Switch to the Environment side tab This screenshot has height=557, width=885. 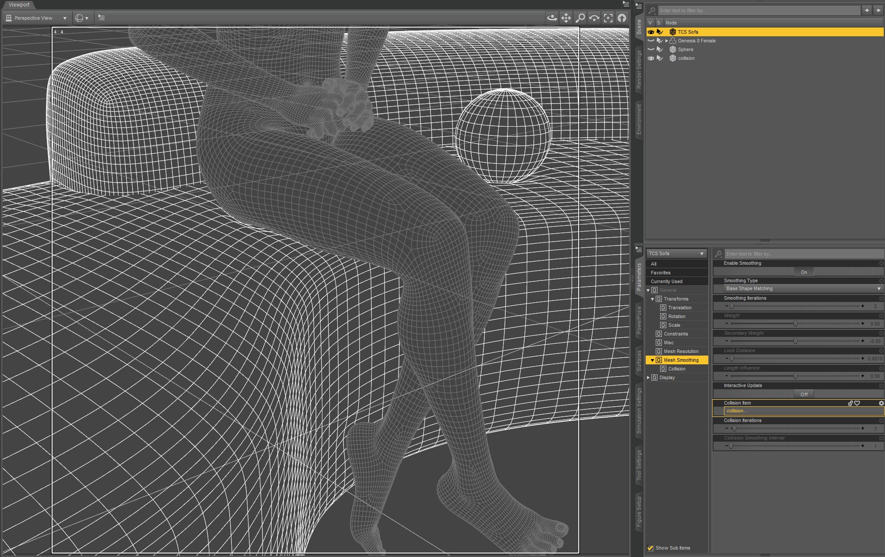(x=639, y=119)
